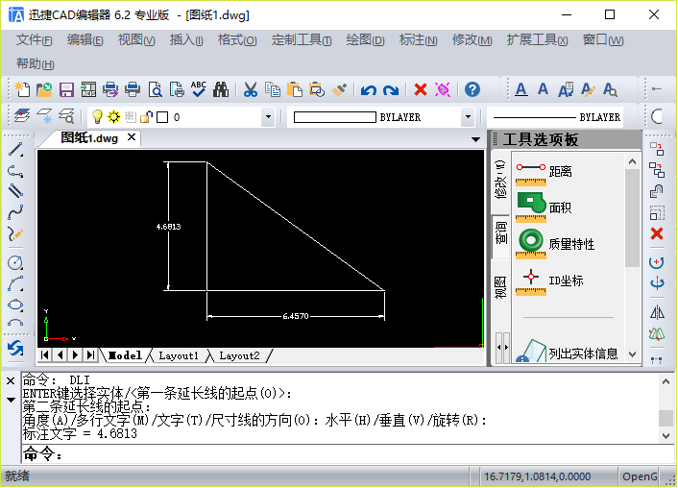This screenshot has height=488, width=678.
Task: Switch to Layout2 tab
Action: [x=239, y=355]
